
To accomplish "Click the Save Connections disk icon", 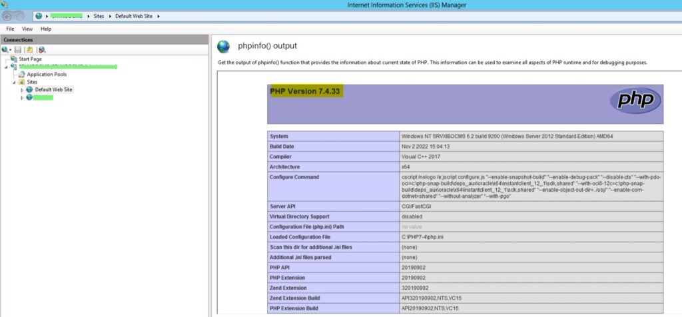I will 18,50.
